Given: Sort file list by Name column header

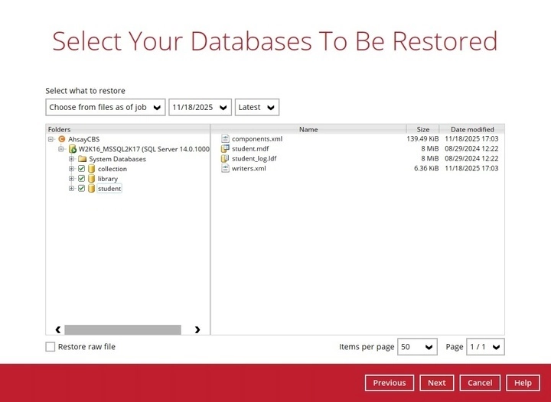Looking at the screenshot, I should 308,129.
